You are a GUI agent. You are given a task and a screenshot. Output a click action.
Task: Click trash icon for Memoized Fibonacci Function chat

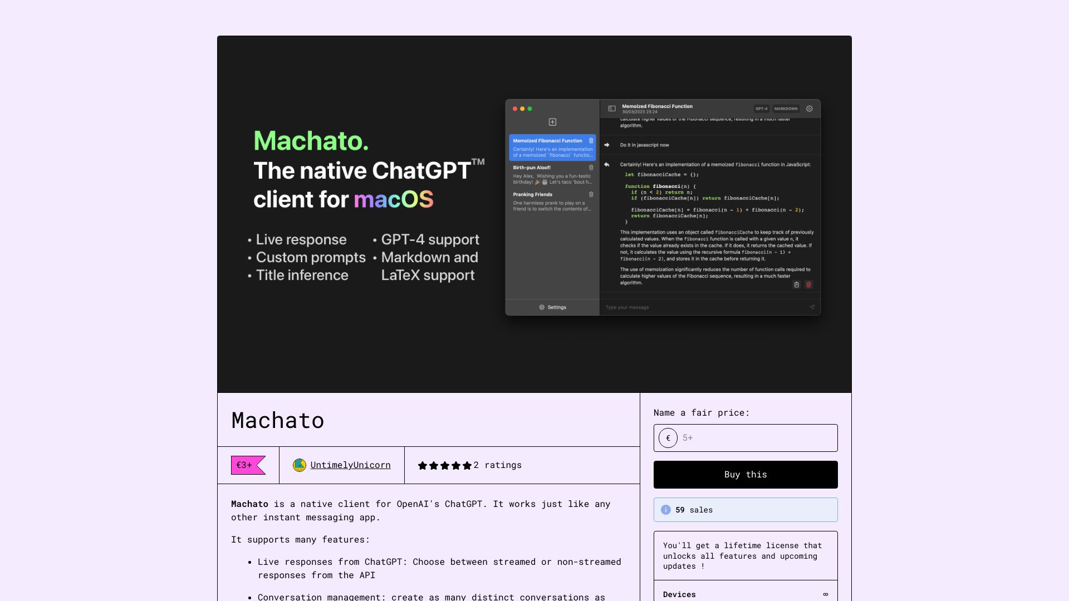click(x=591, y=141)
